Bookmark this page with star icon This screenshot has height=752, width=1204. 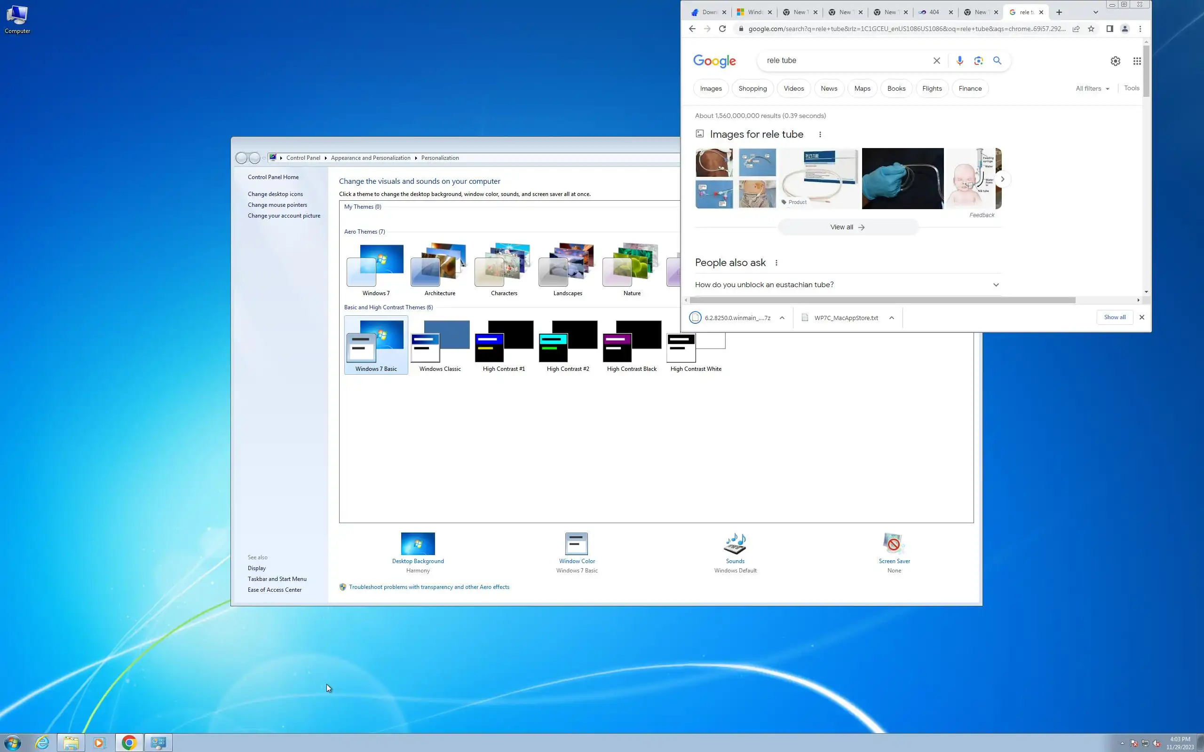click(1091, 29)
